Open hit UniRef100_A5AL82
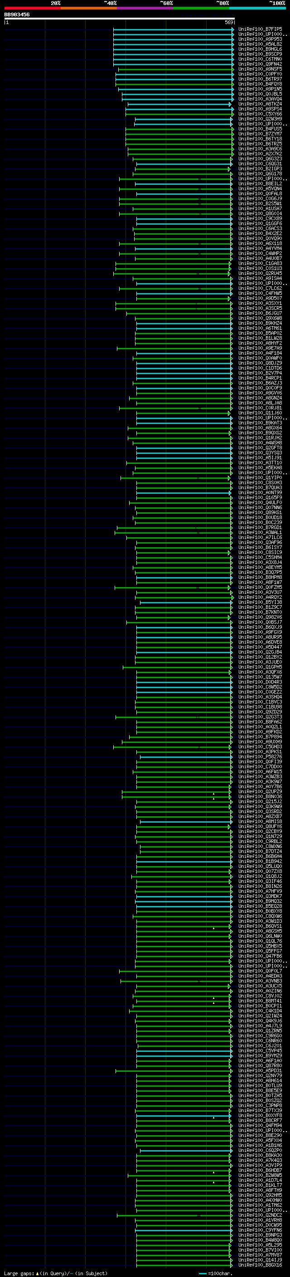The width and height of the screenshot is (290, 1277). coord(260,44)
